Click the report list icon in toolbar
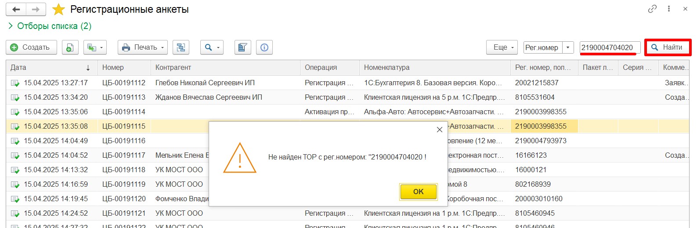The width and height of the screenshot is (697, 228). click(242, 47)
